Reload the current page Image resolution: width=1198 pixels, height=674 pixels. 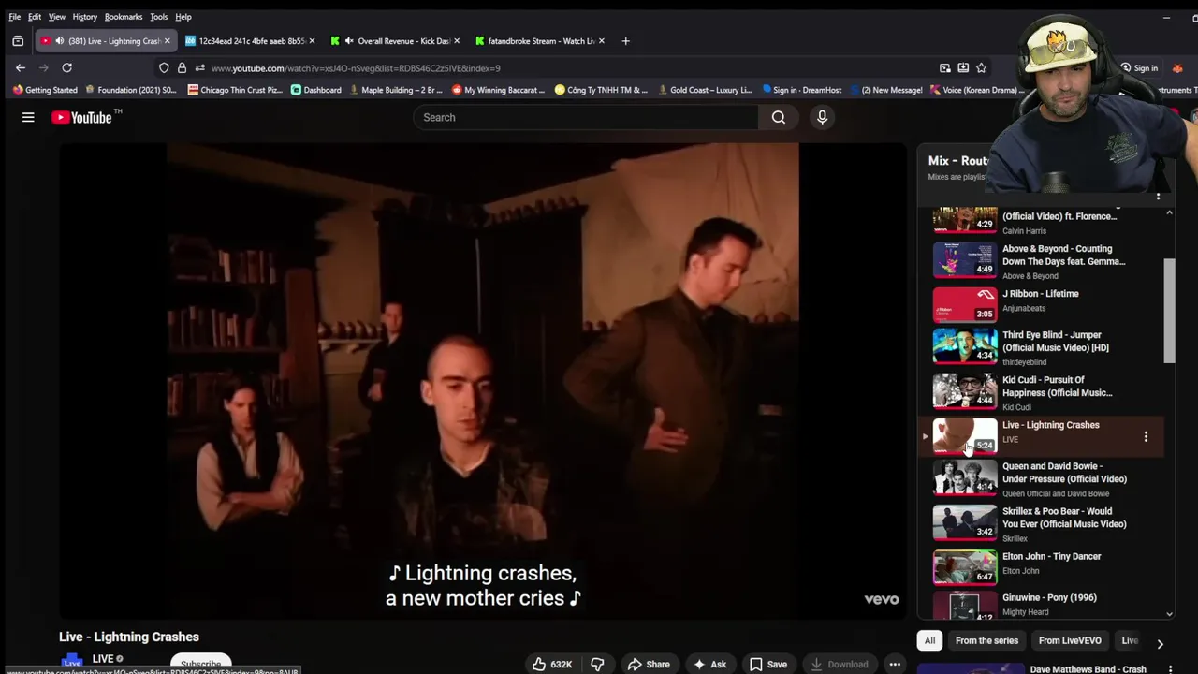click(x=66, y=67)
